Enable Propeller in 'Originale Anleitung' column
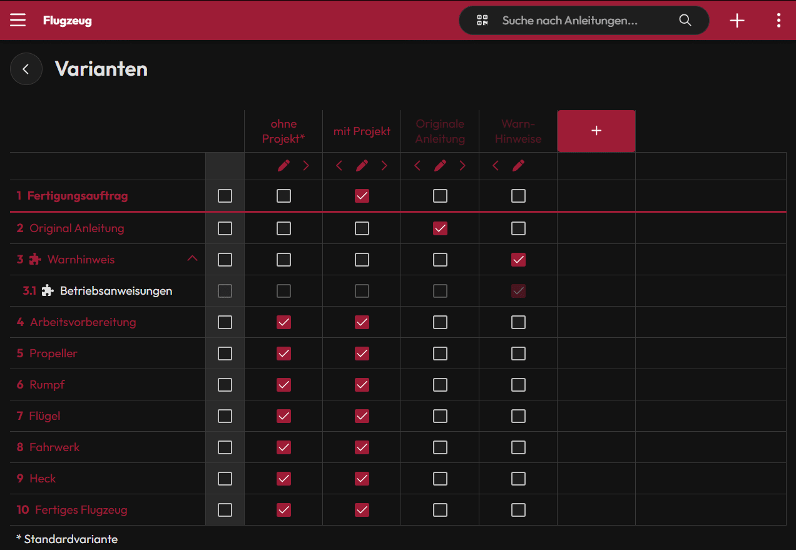796x550 pixels. click(440, 354)
